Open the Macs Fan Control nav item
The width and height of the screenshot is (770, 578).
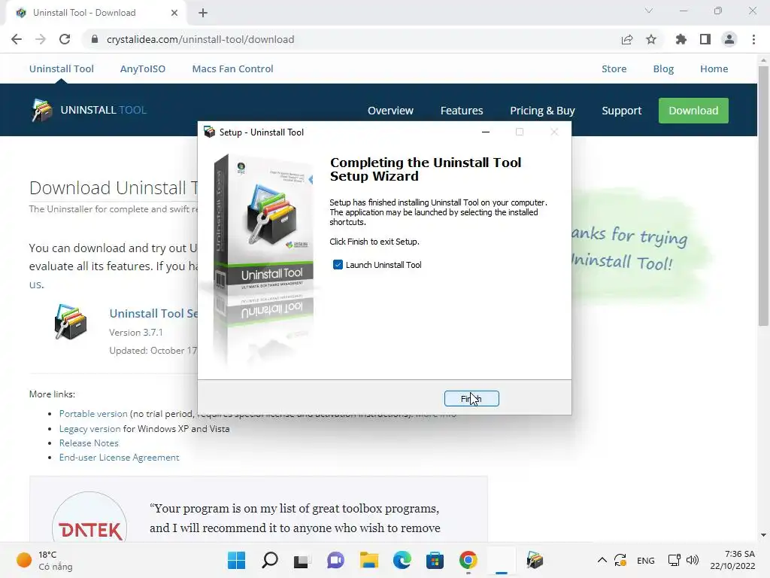pos(233,68)
